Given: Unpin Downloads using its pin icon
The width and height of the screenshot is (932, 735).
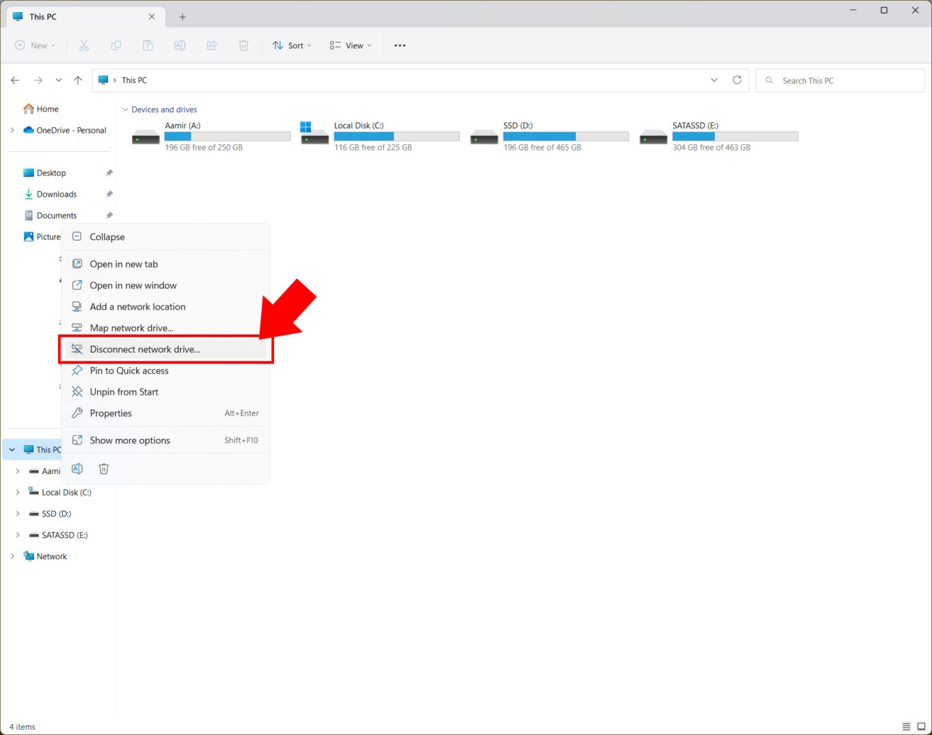Looking at the screenshot, I should pyautogui.click(x=110, y=194).
